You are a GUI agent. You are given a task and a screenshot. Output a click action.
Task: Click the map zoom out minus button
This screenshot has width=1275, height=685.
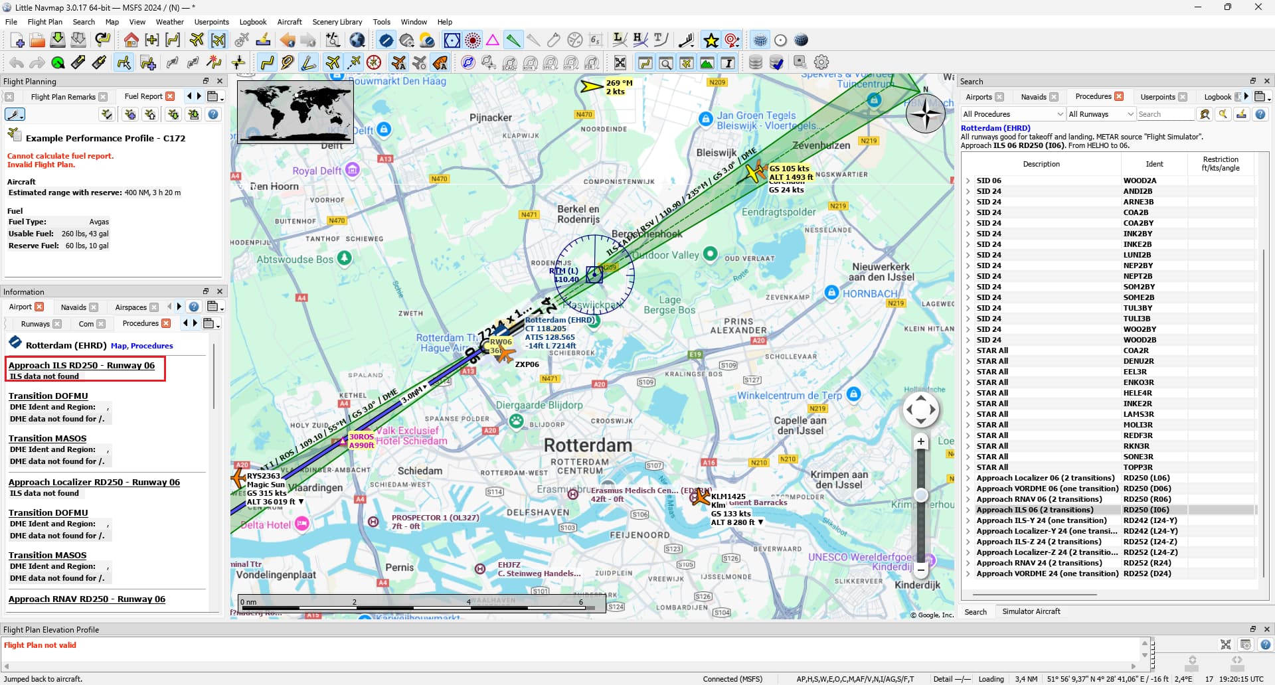point(921,569)
